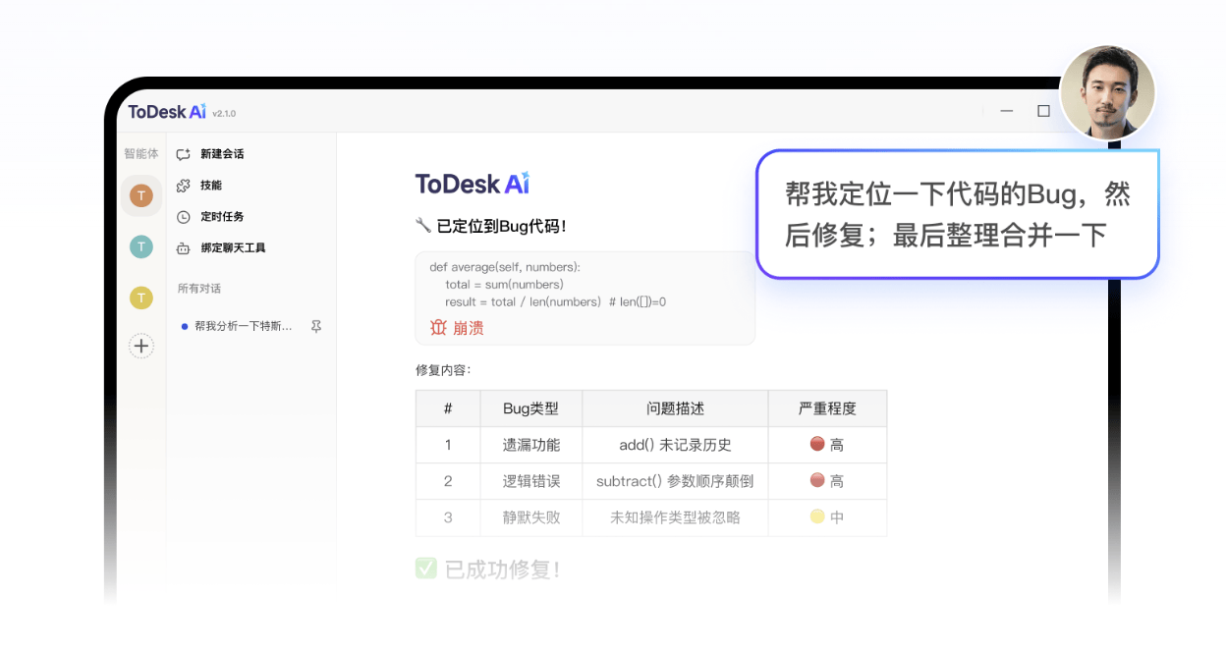Maximize the ToDesk AI window
This screenshot has height=651, width=1226.
click(x=1043, y=111)
